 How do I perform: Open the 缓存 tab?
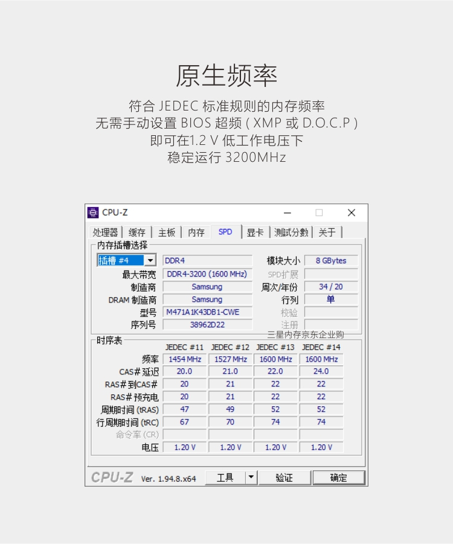[137, 232]
